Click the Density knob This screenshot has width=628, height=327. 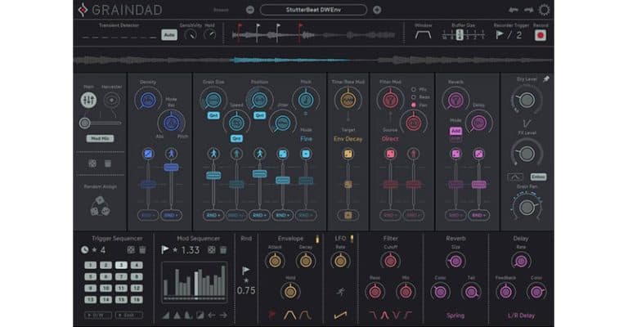pos(148,100)
